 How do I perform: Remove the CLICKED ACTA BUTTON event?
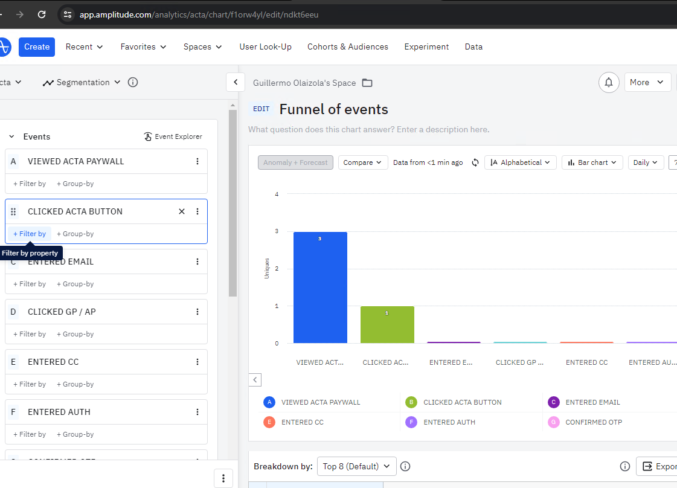click(x=182, y=211)
